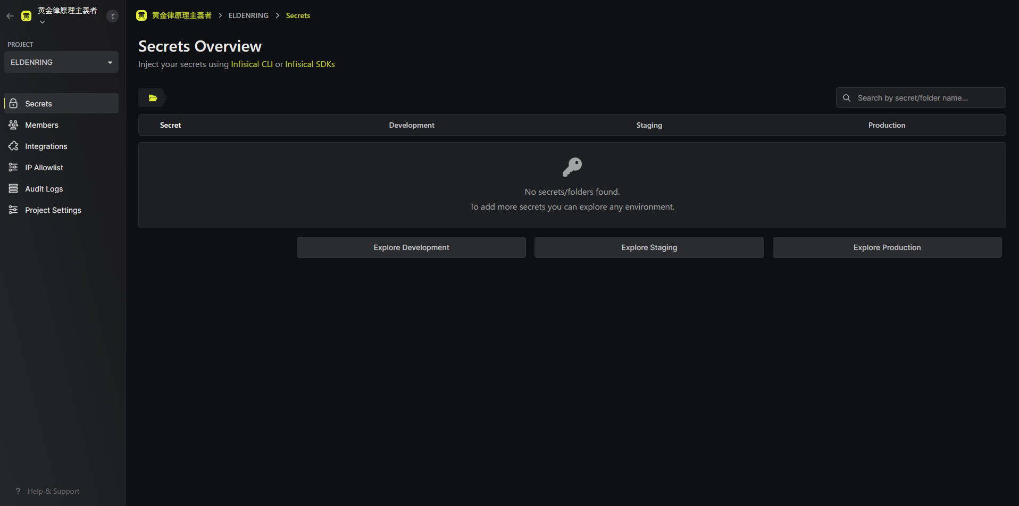This screenshot has width=1019, height=506.
Task: Click the question mark help icon
Action: [x=18, y=491]
